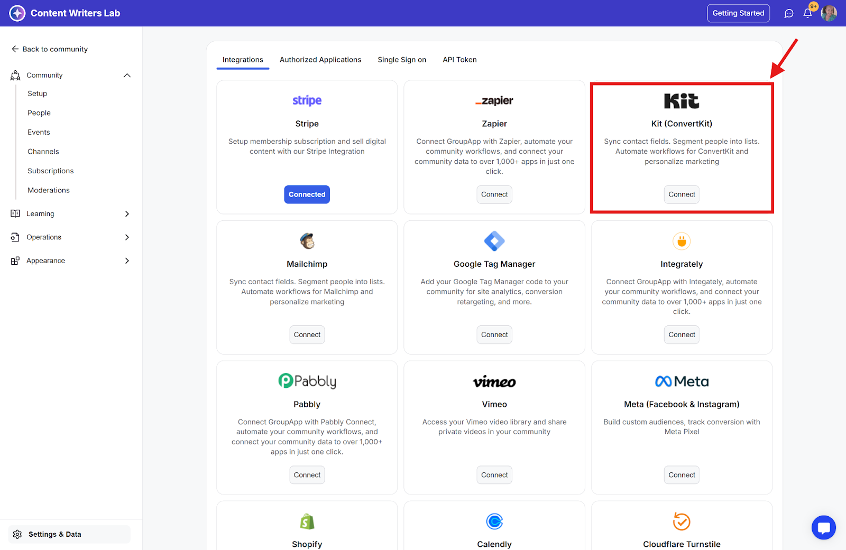Click the Kit logo

682,100
